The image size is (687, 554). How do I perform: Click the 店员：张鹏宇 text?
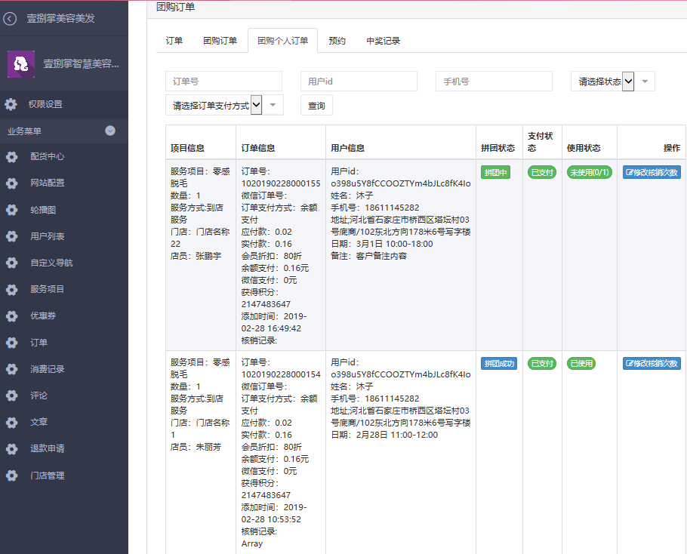point(196,256)
